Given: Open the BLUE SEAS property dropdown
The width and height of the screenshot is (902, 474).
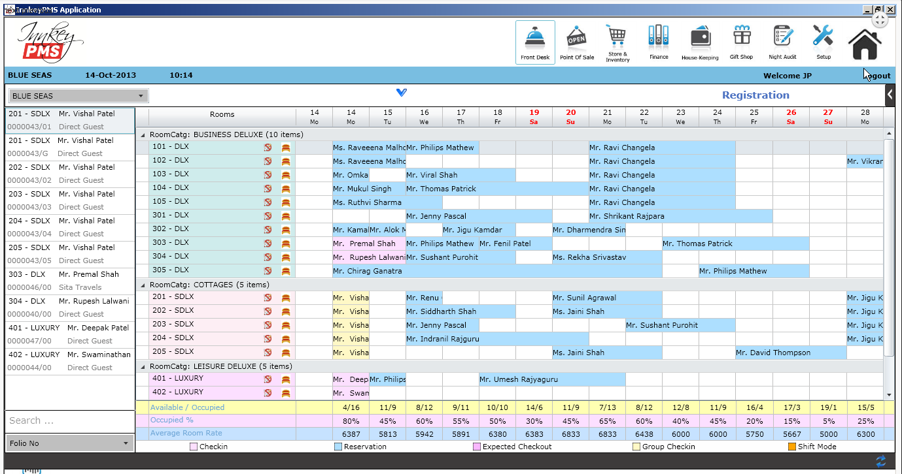Looking at the screenshot, I should pos(141,95).
